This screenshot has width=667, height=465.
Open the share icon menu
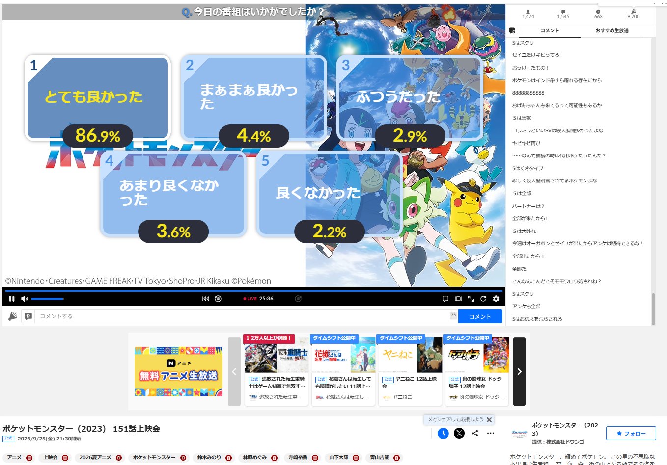coord(475,433)
